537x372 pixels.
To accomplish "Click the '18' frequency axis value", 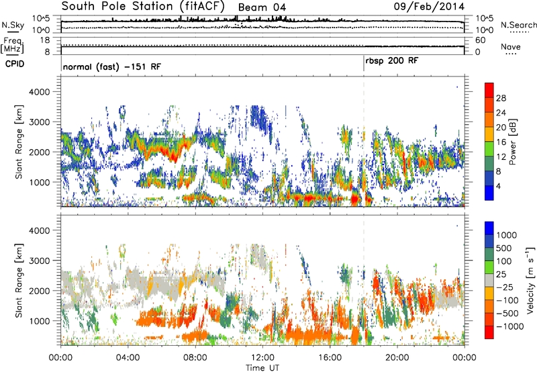I will (x=44, y=40).
